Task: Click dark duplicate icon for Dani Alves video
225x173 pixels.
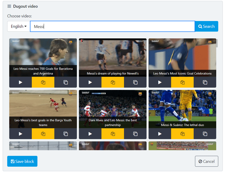Action: [x=135, y=134]
